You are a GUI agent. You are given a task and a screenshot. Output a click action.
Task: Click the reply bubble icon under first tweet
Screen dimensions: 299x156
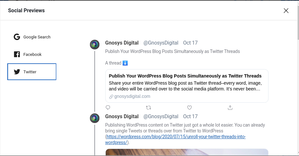pos(108,108)
